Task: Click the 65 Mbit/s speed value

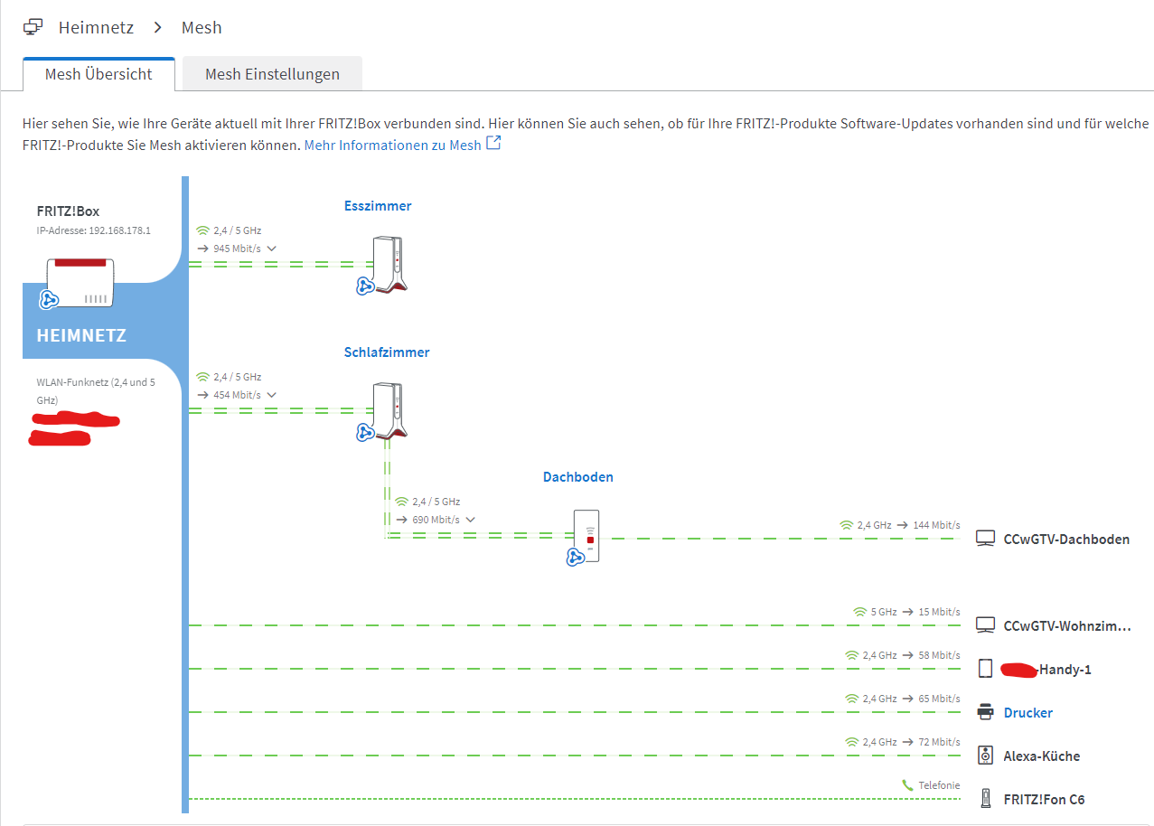Action: click(x=940, y=699)
